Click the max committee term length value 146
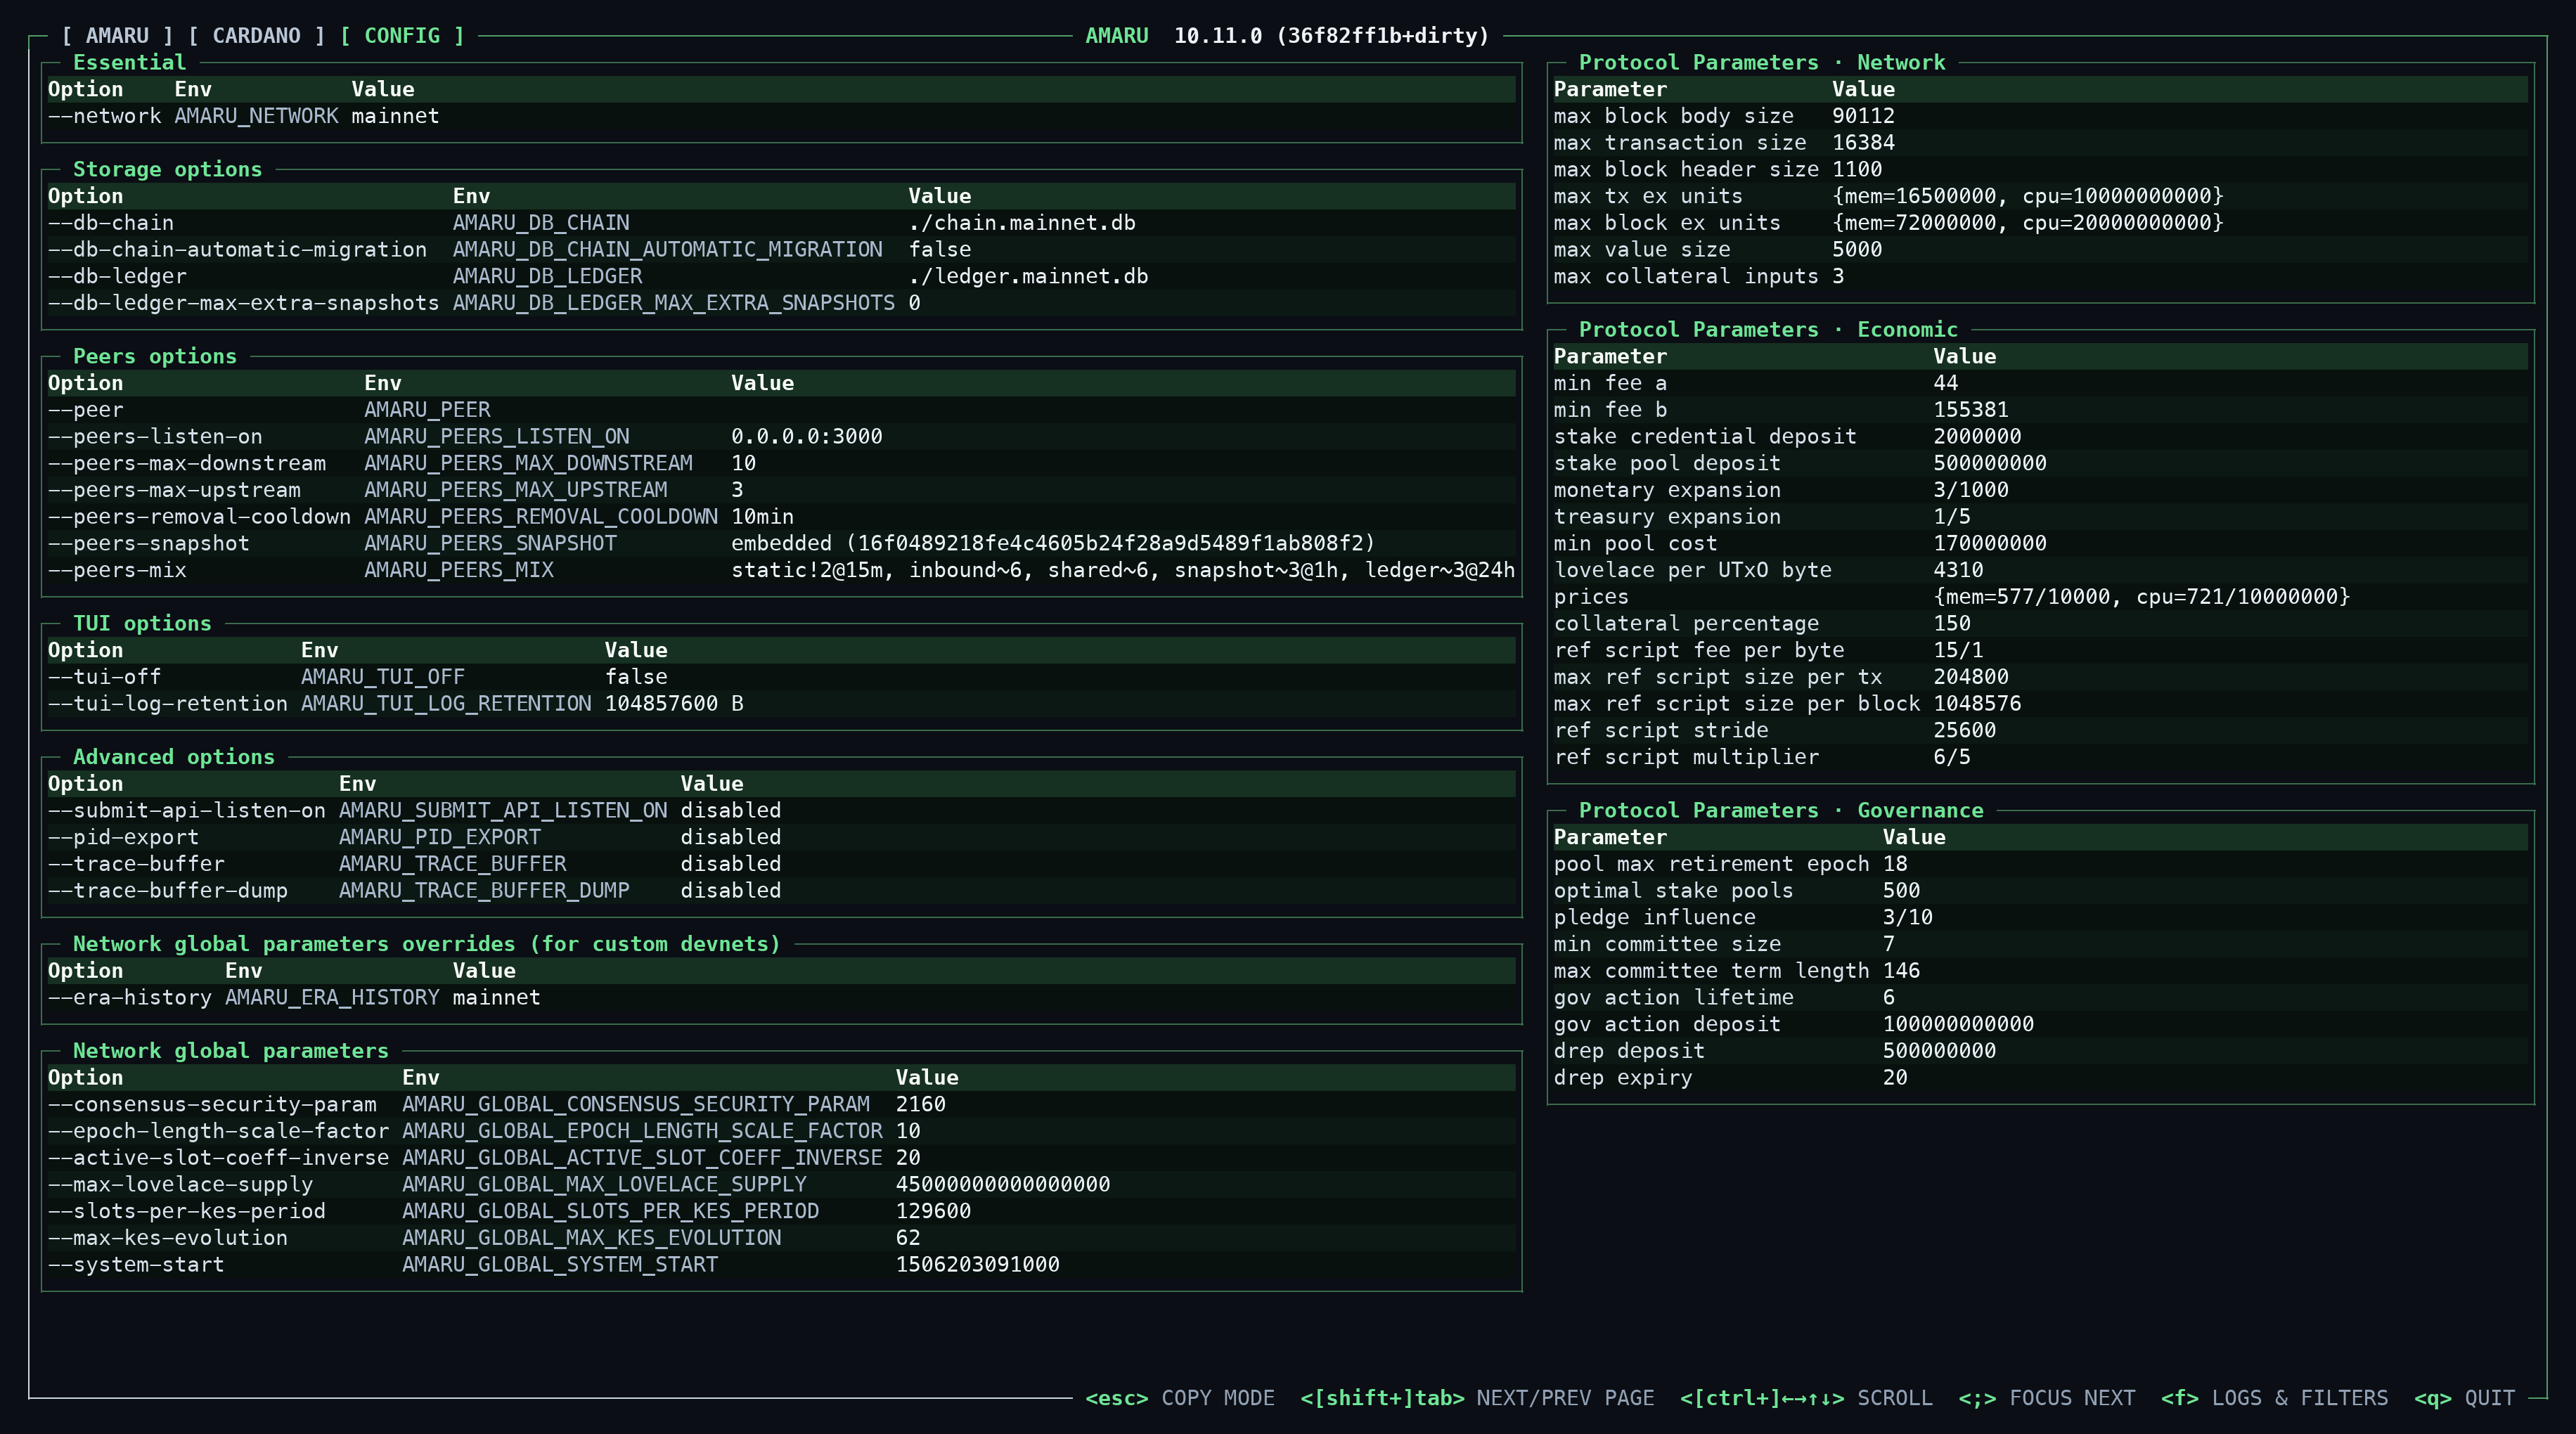The image size is (2576, 1434). (1902, 971)
